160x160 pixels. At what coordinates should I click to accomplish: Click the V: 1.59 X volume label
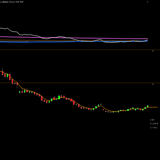point(154,124)
